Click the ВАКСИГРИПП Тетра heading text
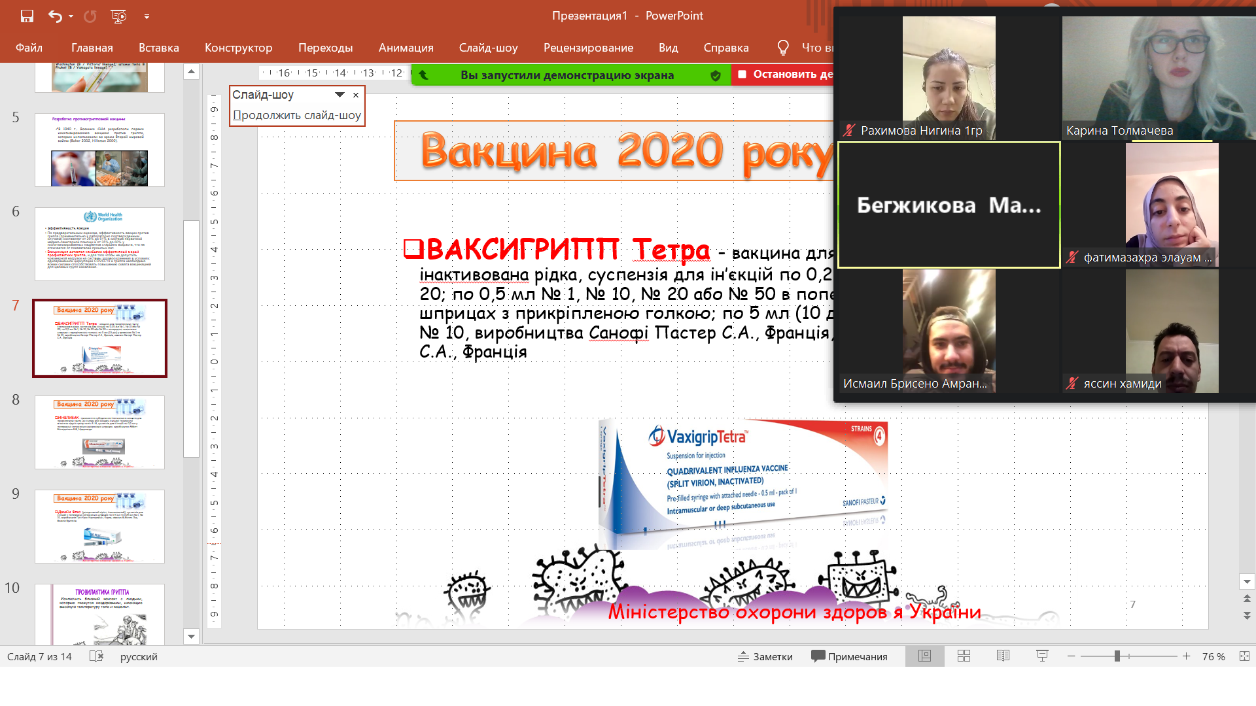The width and height of the screenshot is (1256, 706). pyautogui.click(x=568, y=250)
